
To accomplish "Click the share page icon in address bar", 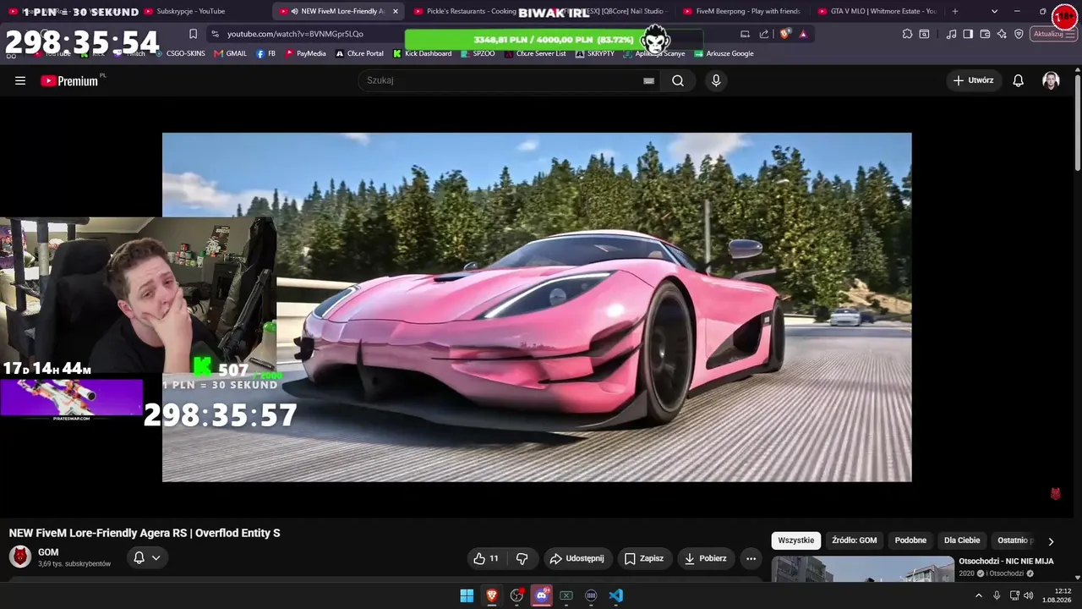I will pyautogui.click(x=764, y=34).
